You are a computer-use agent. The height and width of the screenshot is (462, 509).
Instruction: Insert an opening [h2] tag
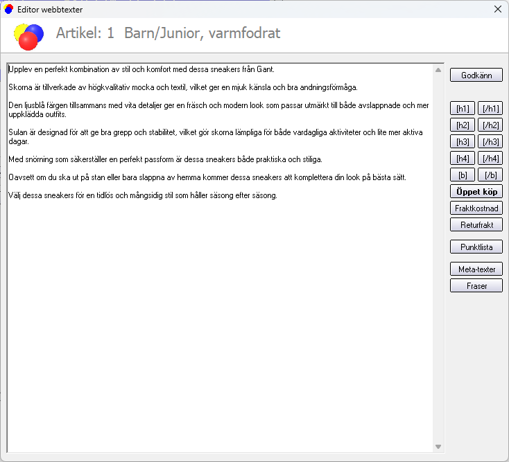tap(463, 125)
